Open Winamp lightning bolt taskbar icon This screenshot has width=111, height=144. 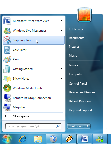[69, 139]
